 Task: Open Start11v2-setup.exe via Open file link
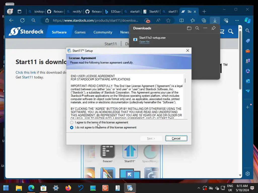[x=144, y=42]
